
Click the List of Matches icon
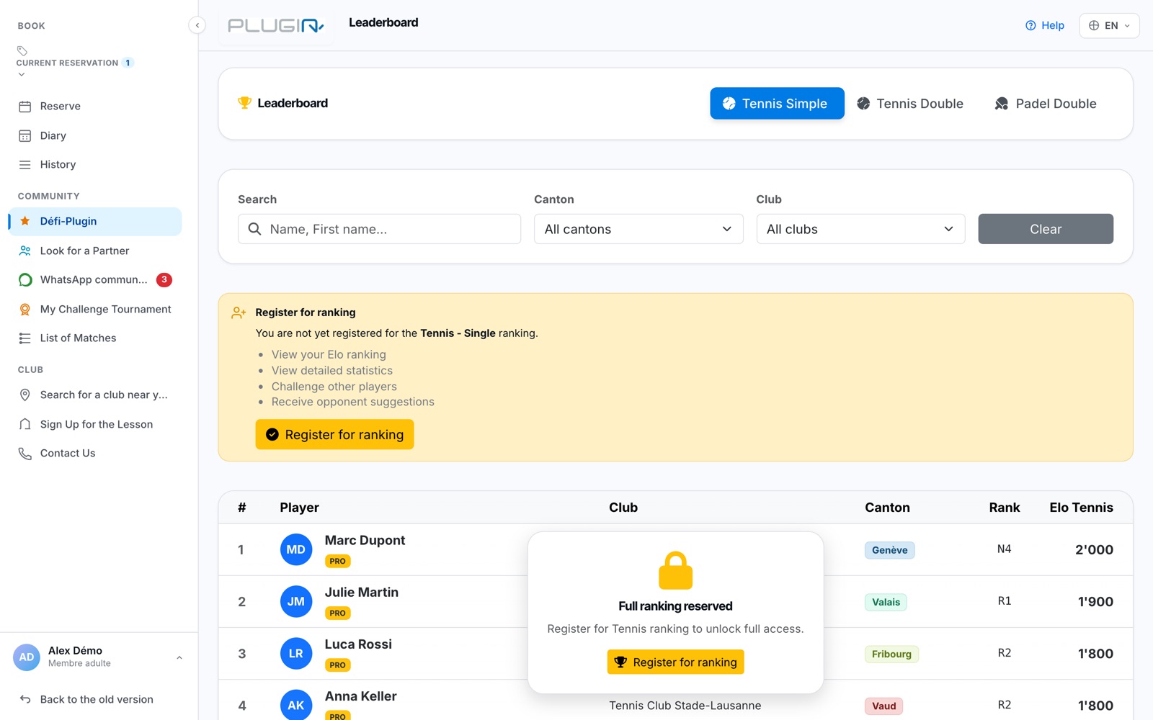tap(25, 338)
